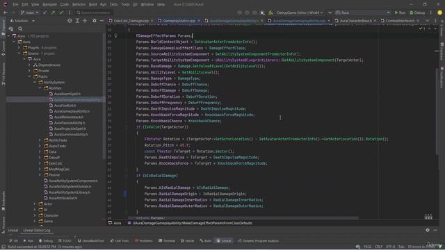Open the Unreal Editor Log tab
The image size is (445, 250).
click(37, 231)
